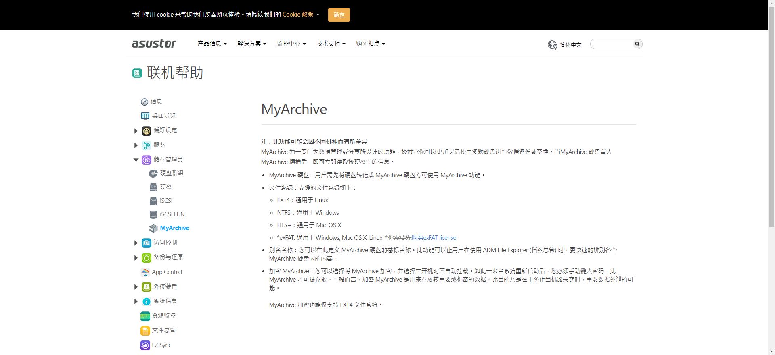Click the 外接装置 external devices icon
775x355 pixels.
[x=147, y=287]
